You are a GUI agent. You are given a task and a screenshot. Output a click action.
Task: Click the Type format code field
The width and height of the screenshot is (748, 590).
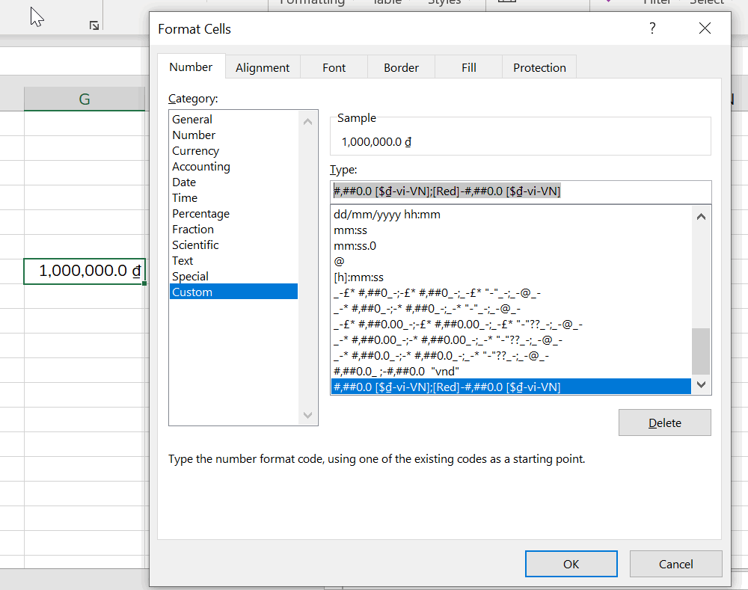click(x=521, y=191)
